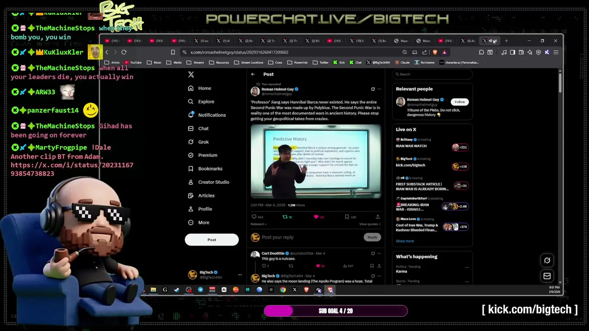
Task: Open Grok in X sidebar
Action: tap(198, 142)
